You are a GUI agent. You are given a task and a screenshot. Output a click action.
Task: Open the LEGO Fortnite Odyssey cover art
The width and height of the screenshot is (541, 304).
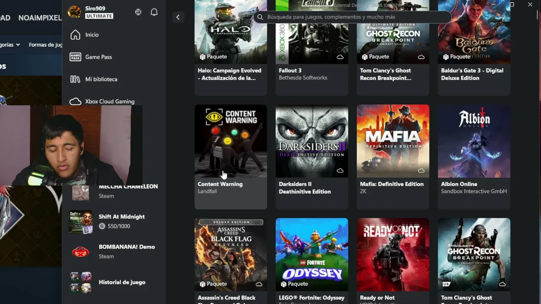point(312,255)
